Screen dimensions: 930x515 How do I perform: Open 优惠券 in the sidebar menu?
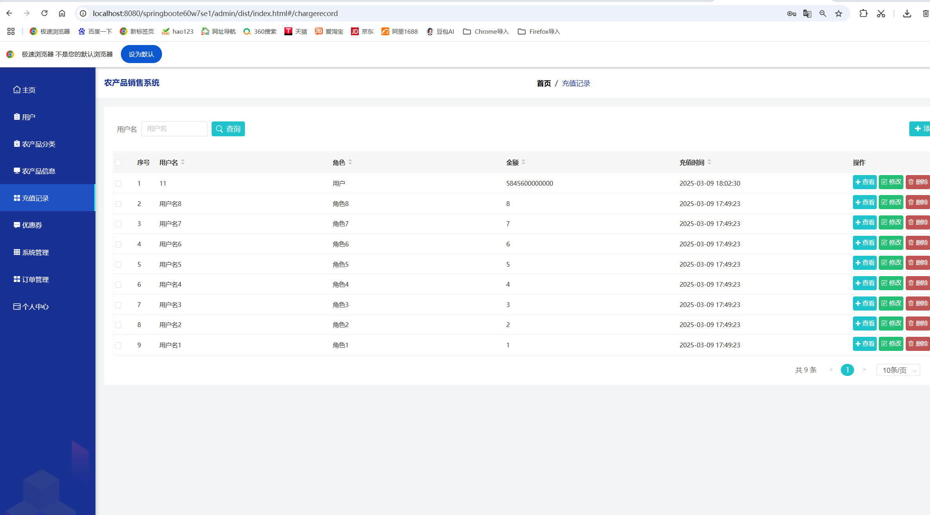point(32,225)
